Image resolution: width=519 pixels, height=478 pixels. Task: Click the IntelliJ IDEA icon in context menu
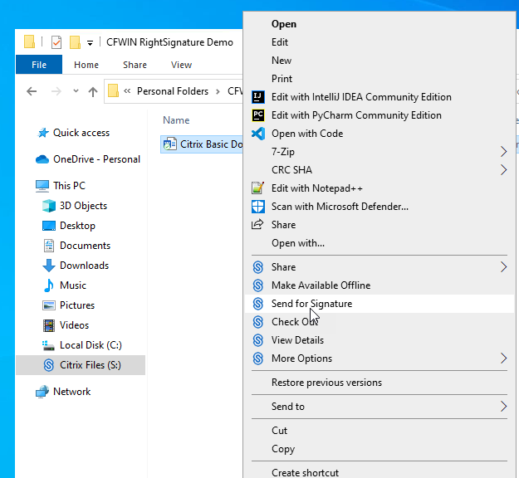[x=257, y=97]
